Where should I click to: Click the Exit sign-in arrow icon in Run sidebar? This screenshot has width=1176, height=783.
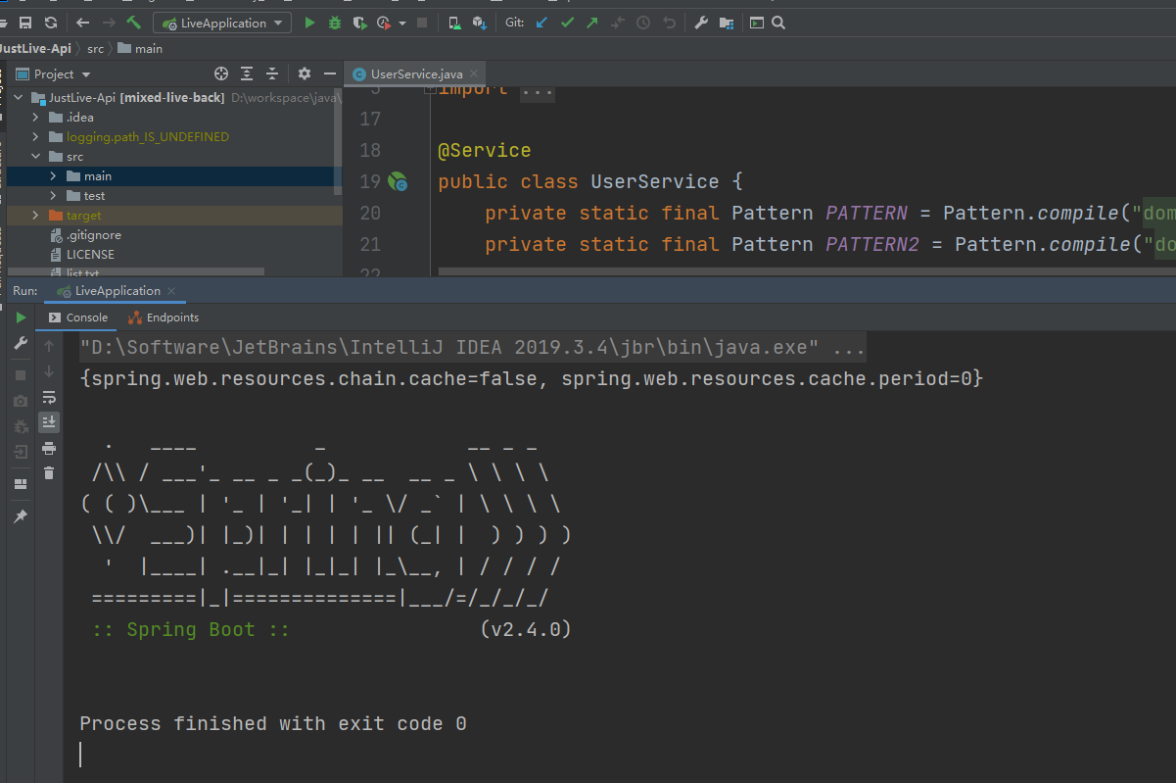[21, 452]
